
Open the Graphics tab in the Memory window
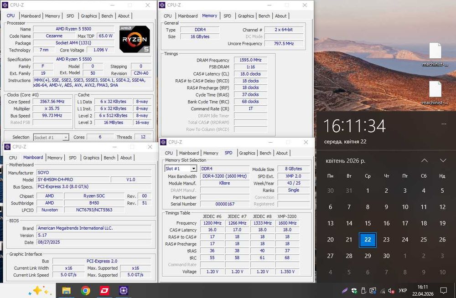[x=246, y=16]
